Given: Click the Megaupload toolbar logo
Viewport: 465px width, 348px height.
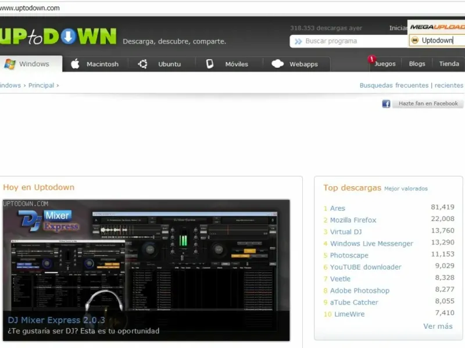Looking at the screenshot, I should tap(438, 27).
